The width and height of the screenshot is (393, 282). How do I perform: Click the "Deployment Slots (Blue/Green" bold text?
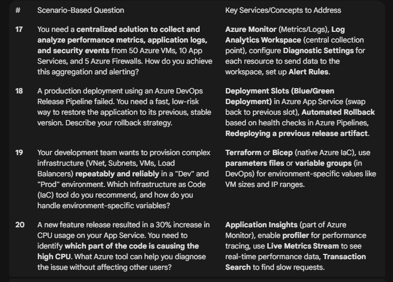(x=280, y=91)
